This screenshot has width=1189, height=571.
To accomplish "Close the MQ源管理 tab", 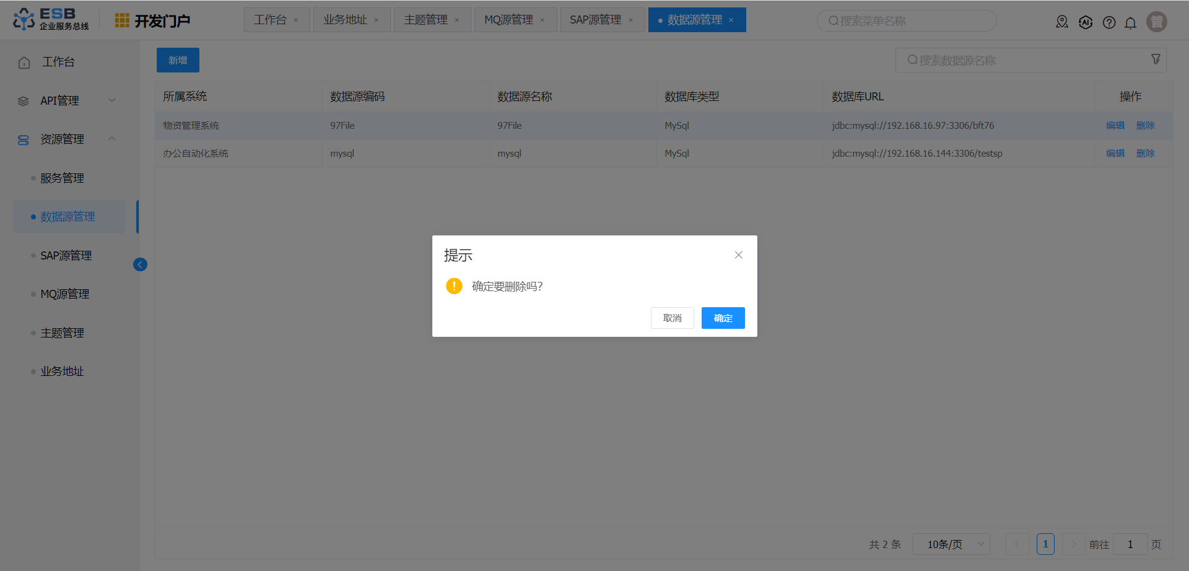I will [x=542, y=20].
